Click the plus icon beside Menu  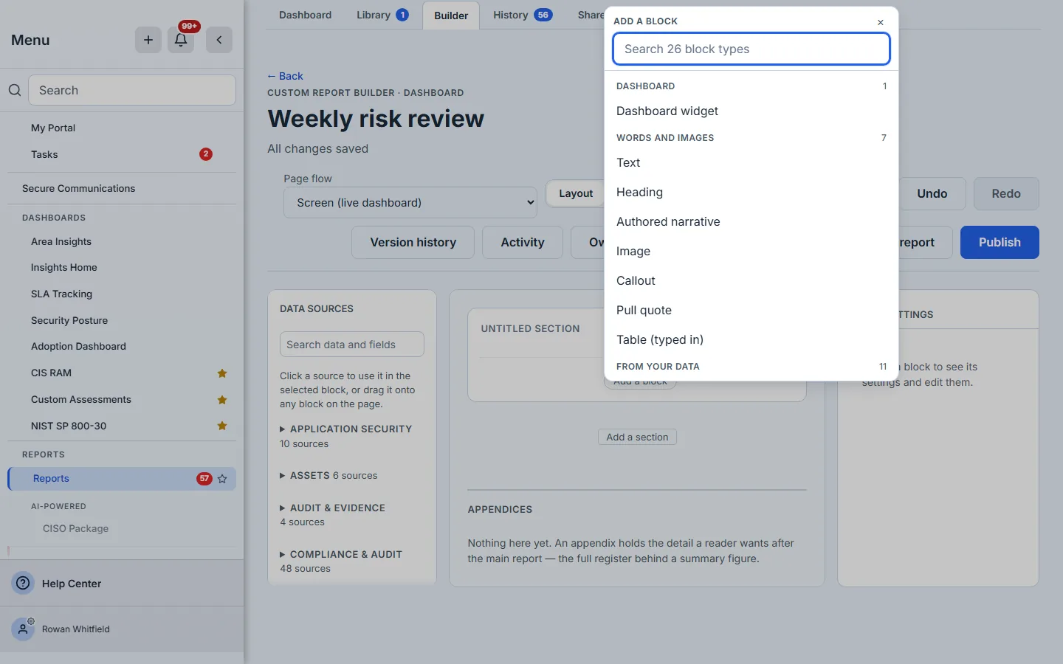click(148, 40)
